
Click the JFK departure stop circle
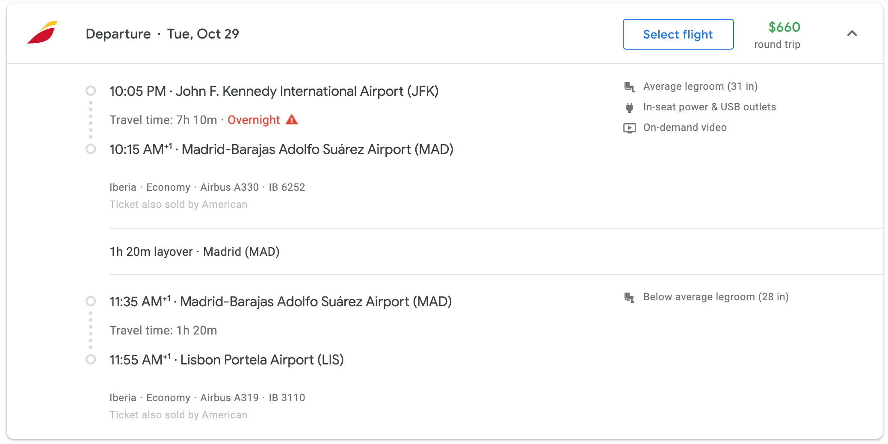pyautogui.click(x=91, y=91)
